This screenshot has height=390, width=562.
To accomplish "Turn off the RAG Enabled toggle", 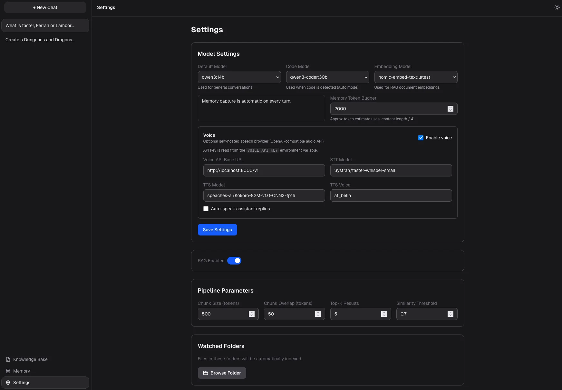I will 235,260.
